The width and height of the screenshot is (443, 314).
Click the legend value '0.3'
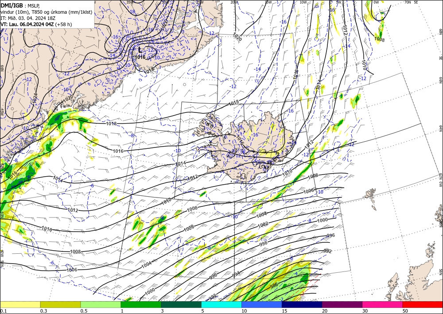43,311
